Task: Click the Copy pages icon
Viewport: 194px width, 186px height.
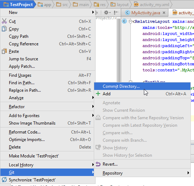Action: pos(4,29)
